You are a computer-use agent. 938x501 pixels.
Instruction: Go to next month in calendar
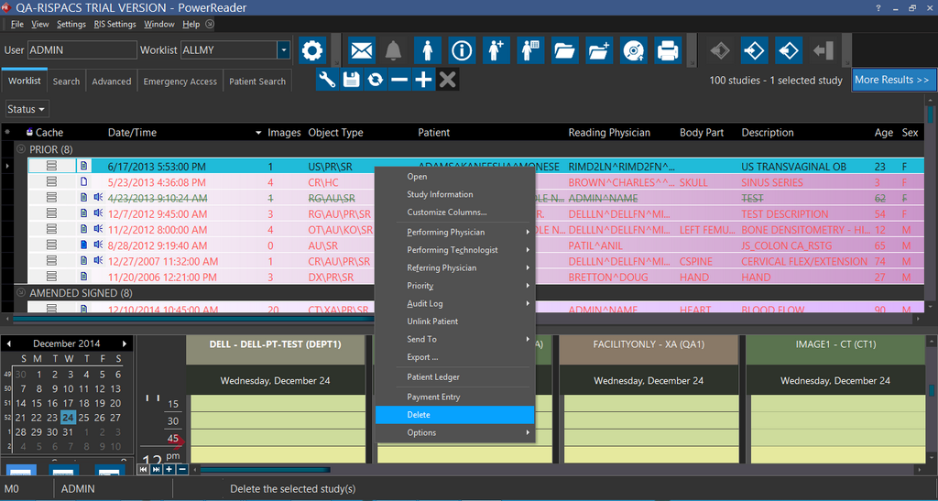pos(126,343)
